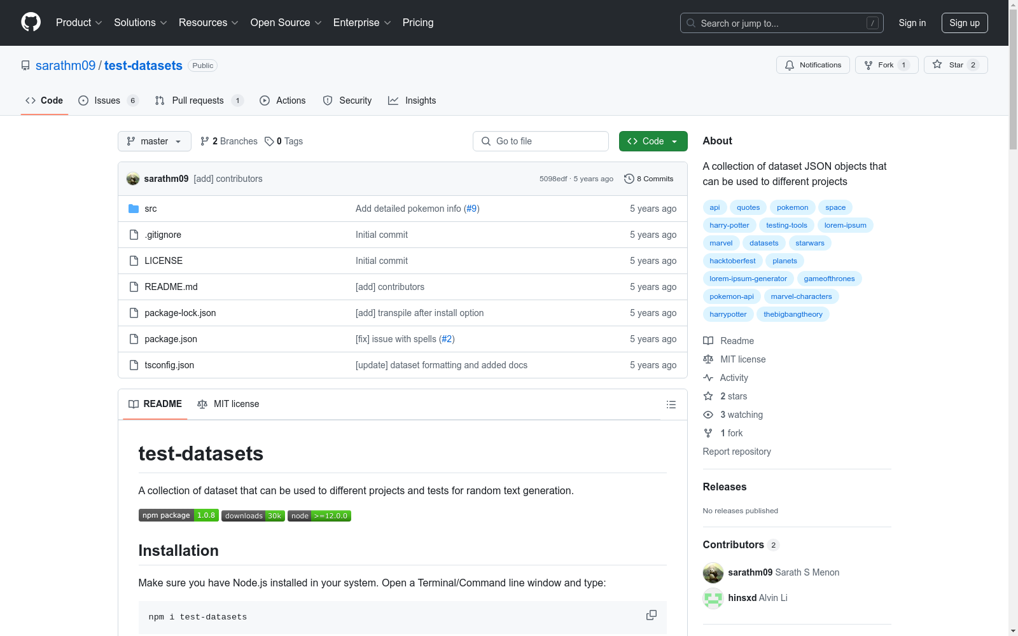Click the commits history clock icon

[629, 179]
